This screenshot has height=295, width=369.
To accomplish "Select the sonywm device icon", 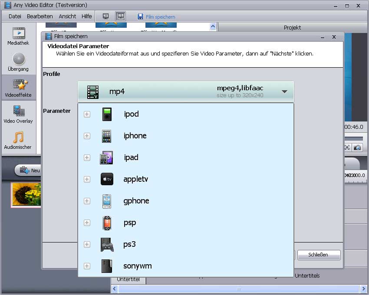I will coord(107,266).
